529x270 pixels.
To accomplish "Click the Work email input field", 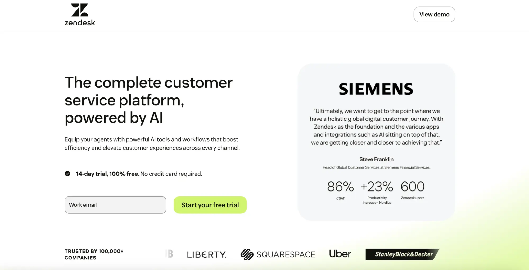I will [115, 205].
